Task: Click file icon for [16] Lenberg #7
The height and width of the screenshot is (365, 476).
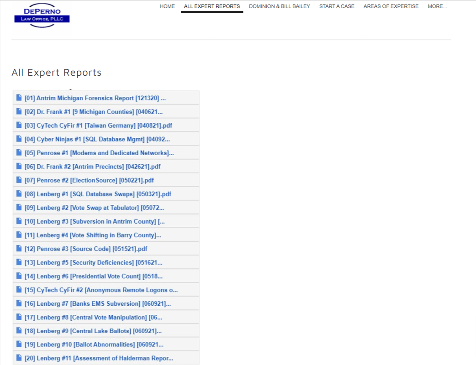Action: click(x=19, y=303)
